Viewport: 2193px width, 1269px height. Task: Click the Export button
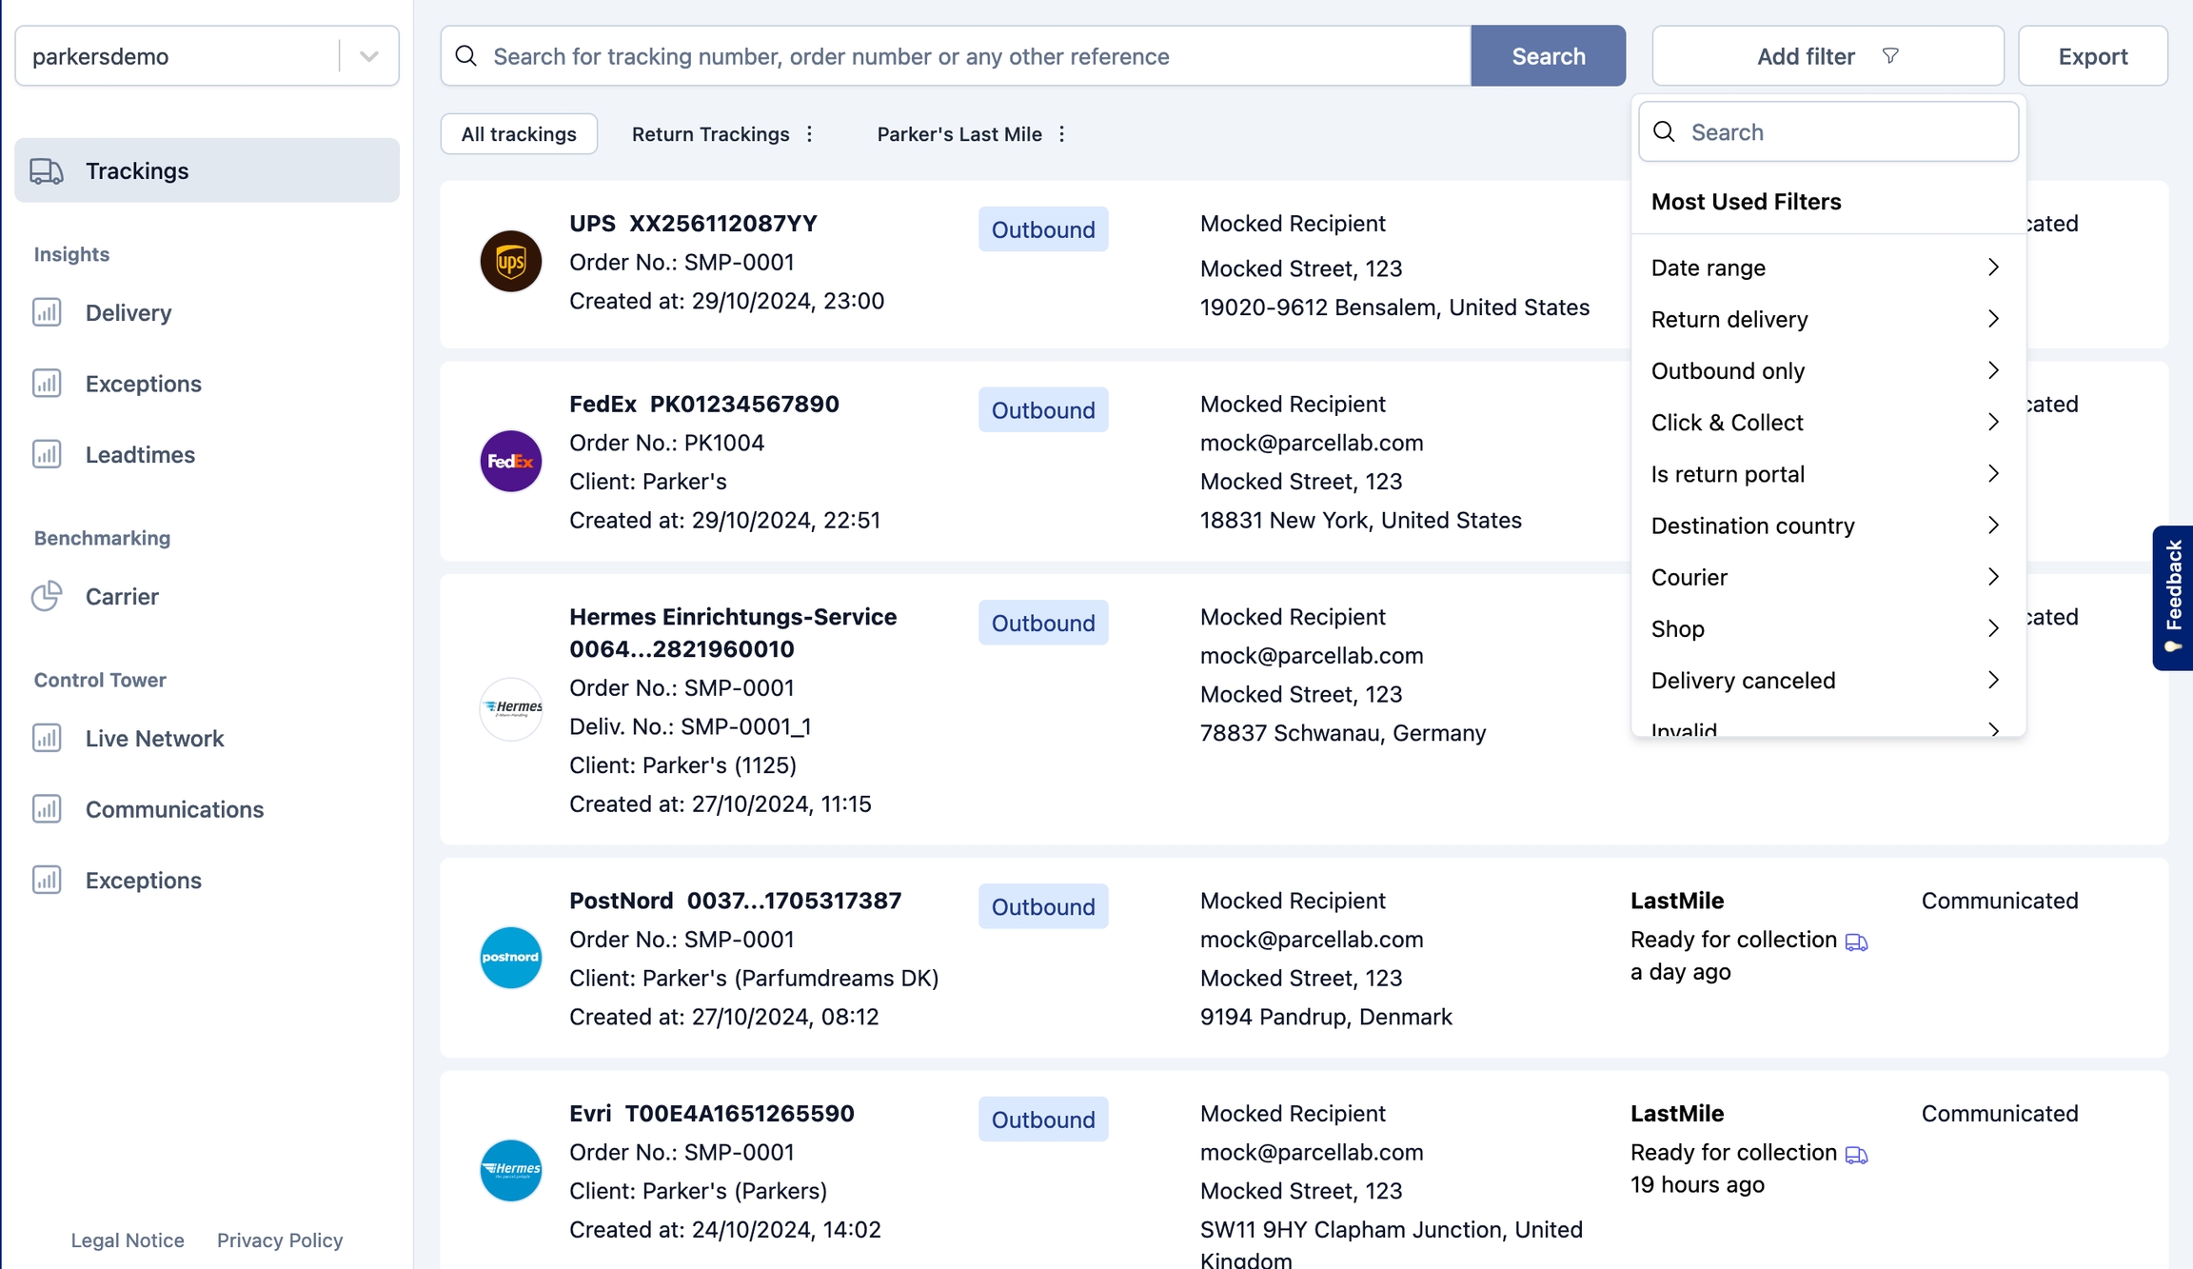pyautogui.click(x=2092, y=56)
